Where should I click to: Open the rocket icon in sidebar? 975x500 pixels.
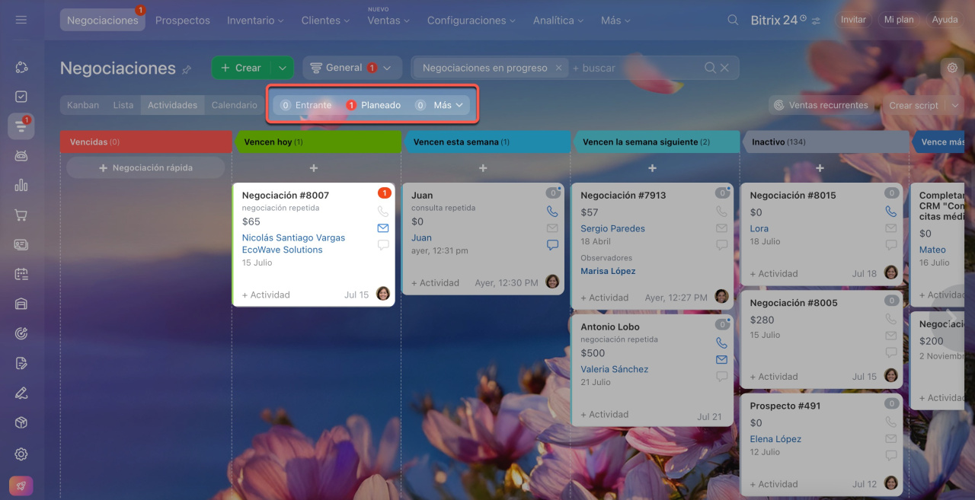click(21, 486)
